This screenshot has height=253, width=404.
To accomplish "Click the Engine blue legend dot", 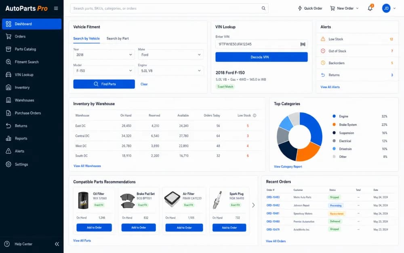I will (334, 116).
